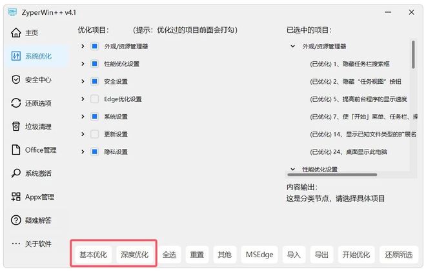This screenshot has width=426, height=272.
Task: Click the three dots icon for 关于软件
Action: click(15, 244)
